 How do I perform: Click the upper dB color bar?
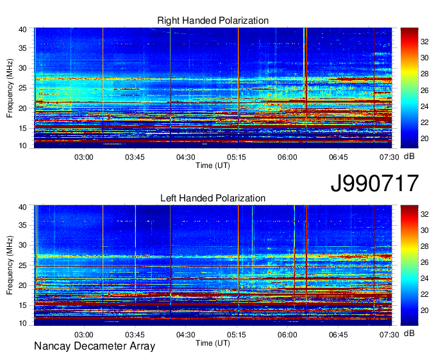[x=409, y=88]
